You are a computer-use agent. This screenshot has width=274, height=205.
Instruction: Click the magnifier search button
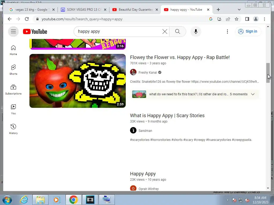178,31
